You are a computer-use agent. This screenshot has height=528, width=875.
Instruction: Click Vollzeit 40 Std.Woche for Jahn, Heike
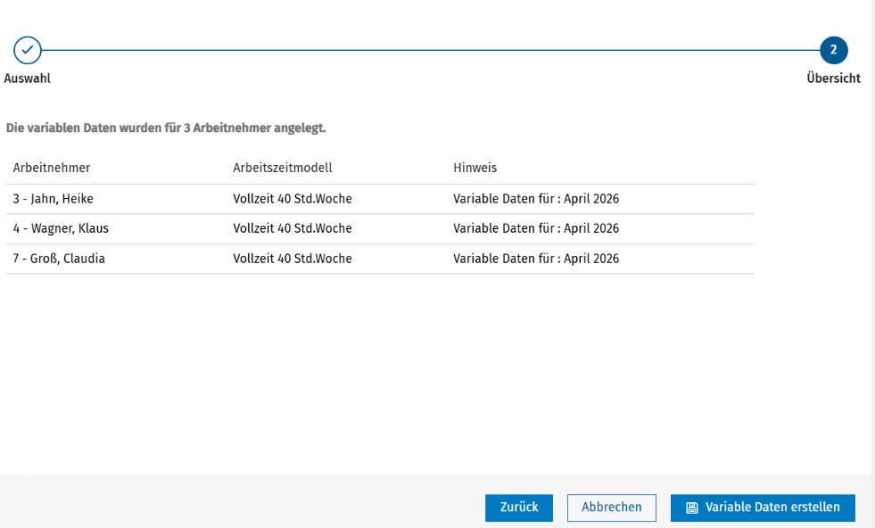(x=293, y=199)
